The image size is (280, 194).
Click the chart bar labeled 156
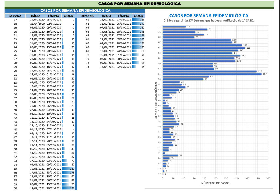(x=204, y=48)
